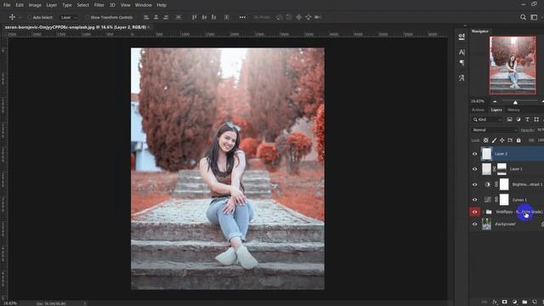Click the 3D slide camera icon
The width and height of the screenshot is (544, 306).
click(x=308, y=17)
